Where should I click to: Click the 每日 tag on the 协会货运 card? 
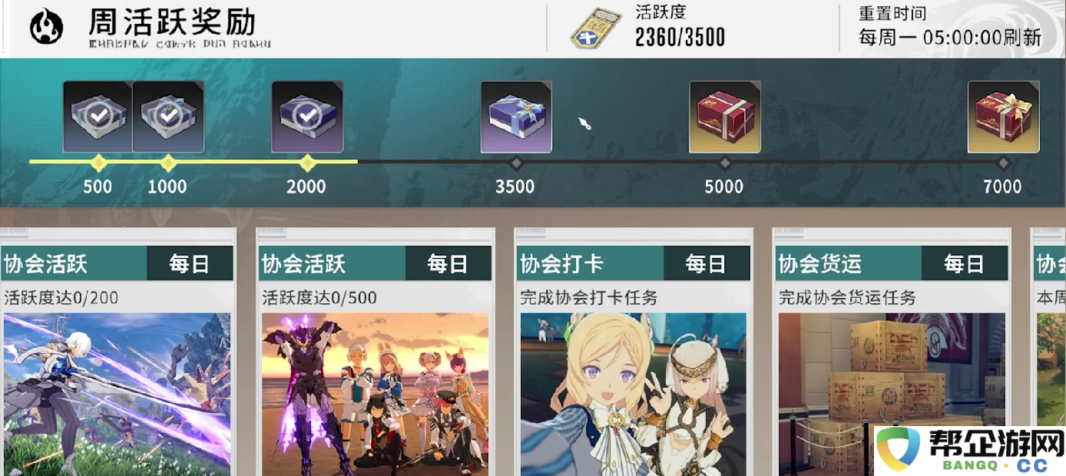965,264
